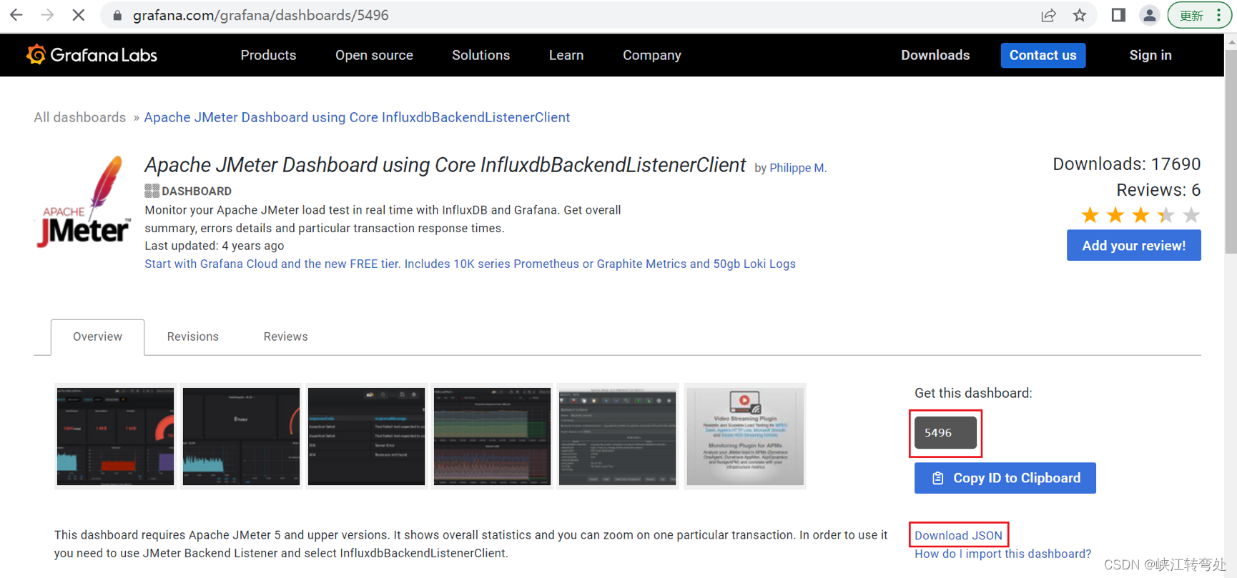The image size is (1237, 578).
Task: Click the Reviews: 6 count text
Action: [x=1158, y=190]
